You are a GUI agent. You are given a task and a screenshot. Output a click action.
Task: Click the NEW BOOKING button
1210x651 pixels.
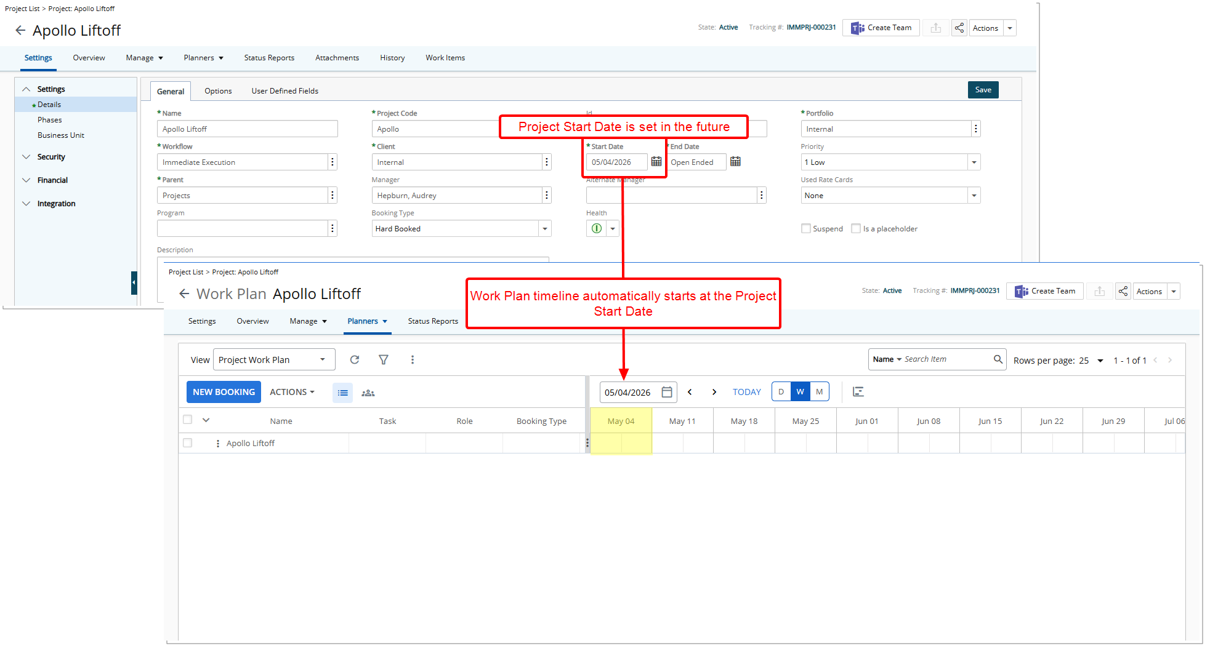click(x=224, y=392)
